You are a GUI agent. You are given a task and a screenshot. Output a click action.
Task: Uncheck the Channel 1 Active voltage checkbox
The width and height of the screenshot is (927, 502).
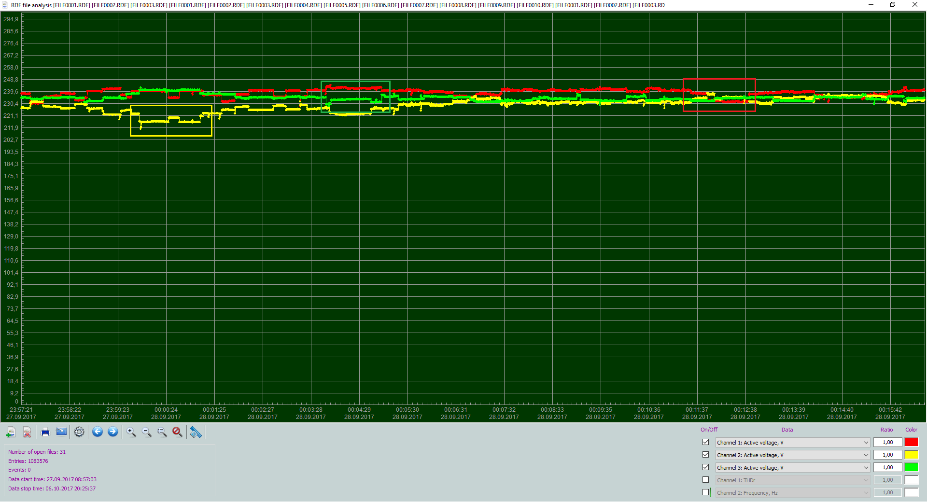[x=706, y=442]
